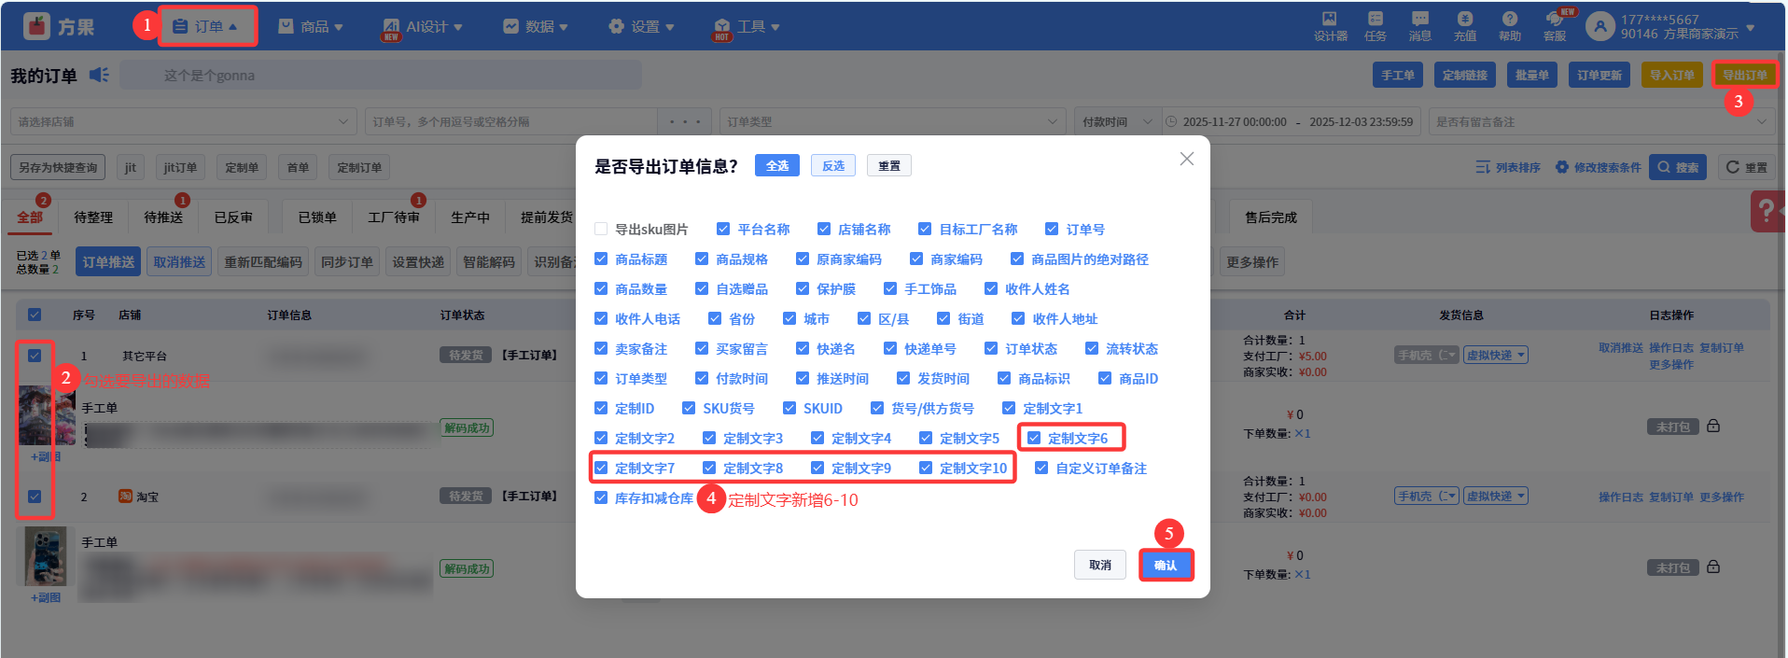
Task: Click the 确认 button in export dialog
Action: point(1166,565)
